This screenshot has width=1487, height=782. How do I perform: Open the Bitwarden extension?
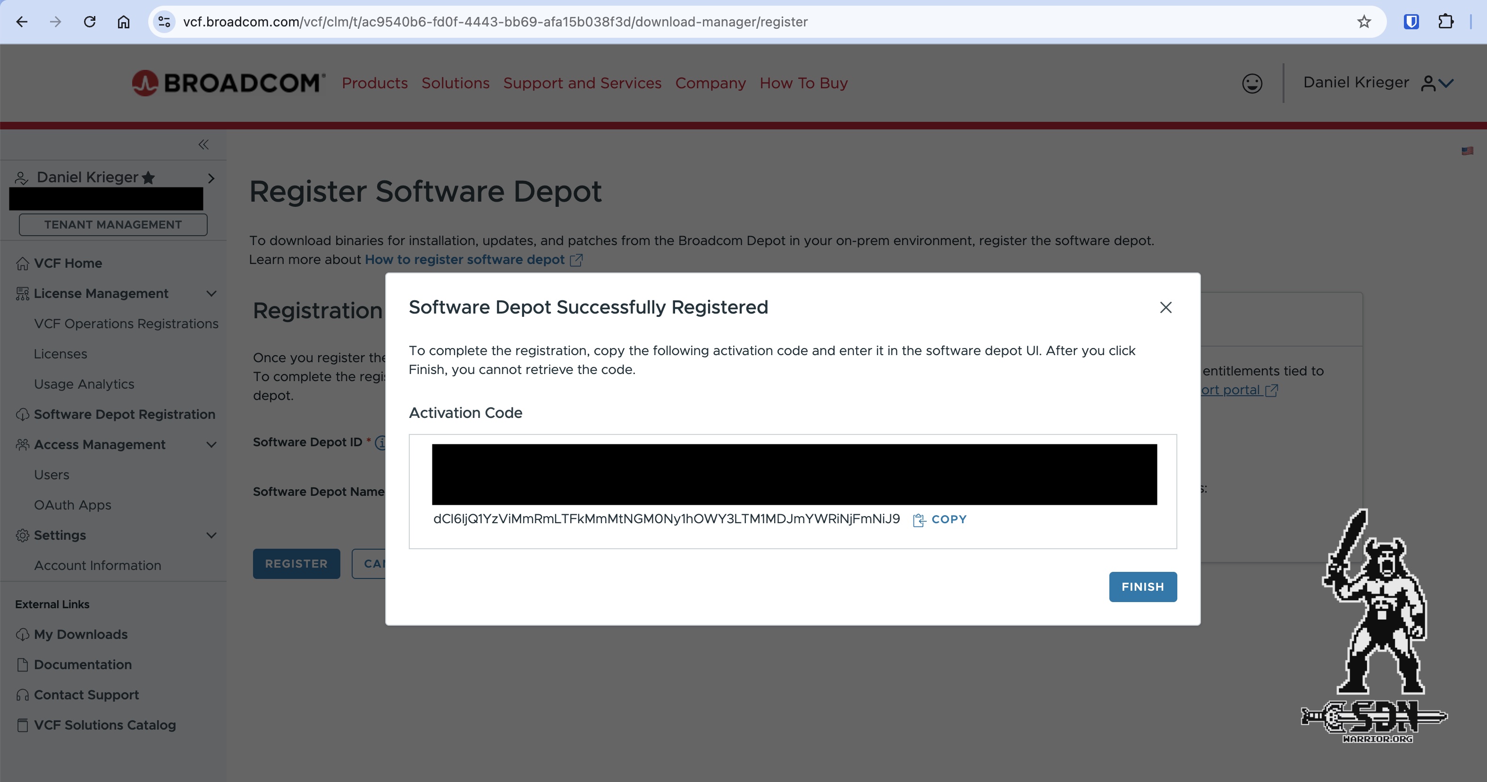(1411, 22)
